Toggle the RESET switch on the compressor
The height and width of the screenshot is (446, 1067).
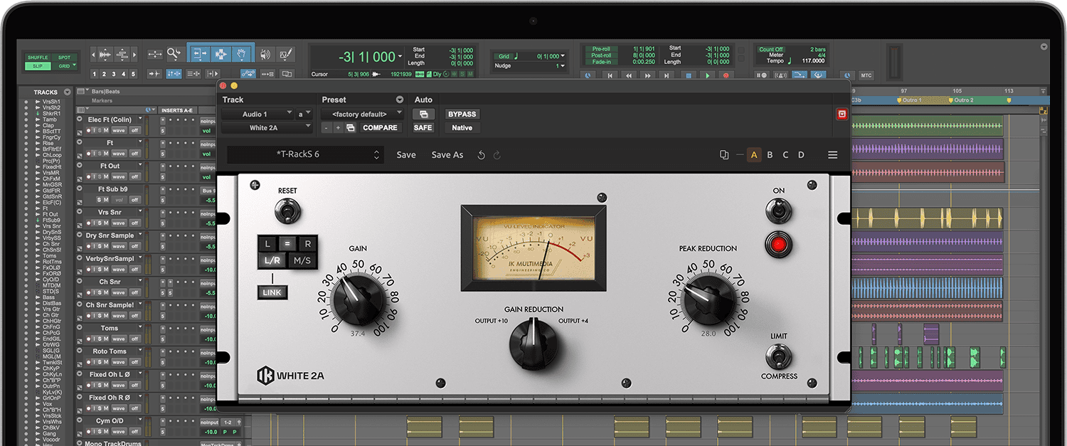tap(288, 211)
